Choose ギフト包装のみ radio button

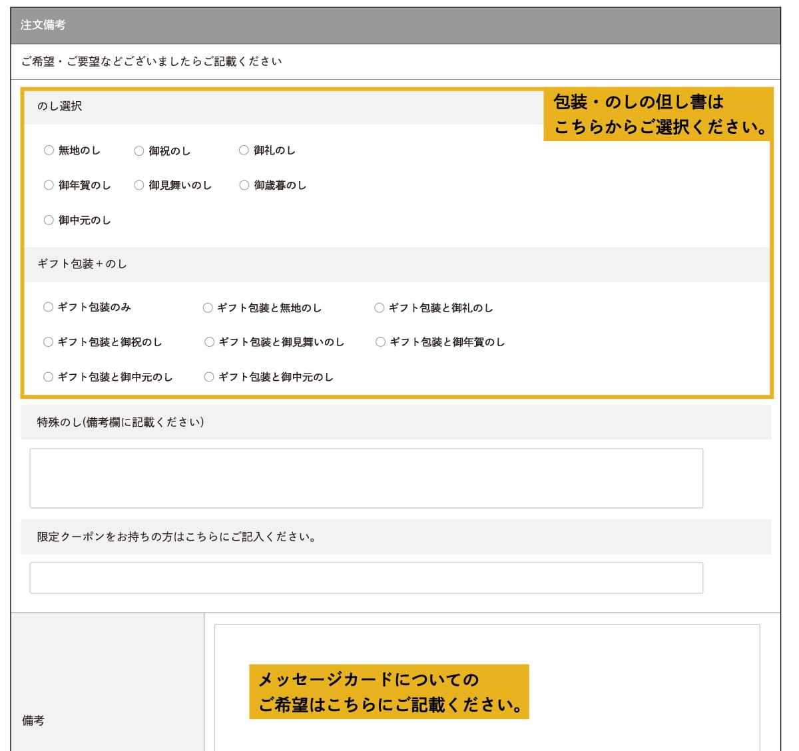[x=49, y=307]
